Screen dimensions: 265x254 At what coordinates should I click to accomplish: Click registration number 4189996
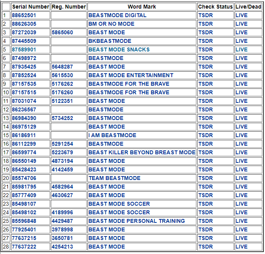pos(62,212)
